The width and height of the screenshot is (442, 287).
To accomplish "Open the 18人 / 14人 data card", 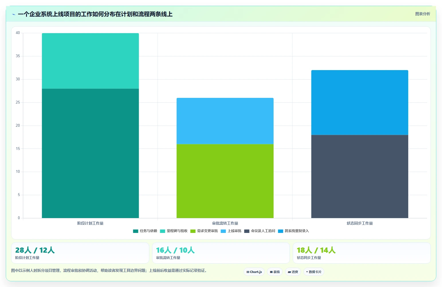I will [x=362, y=253].
